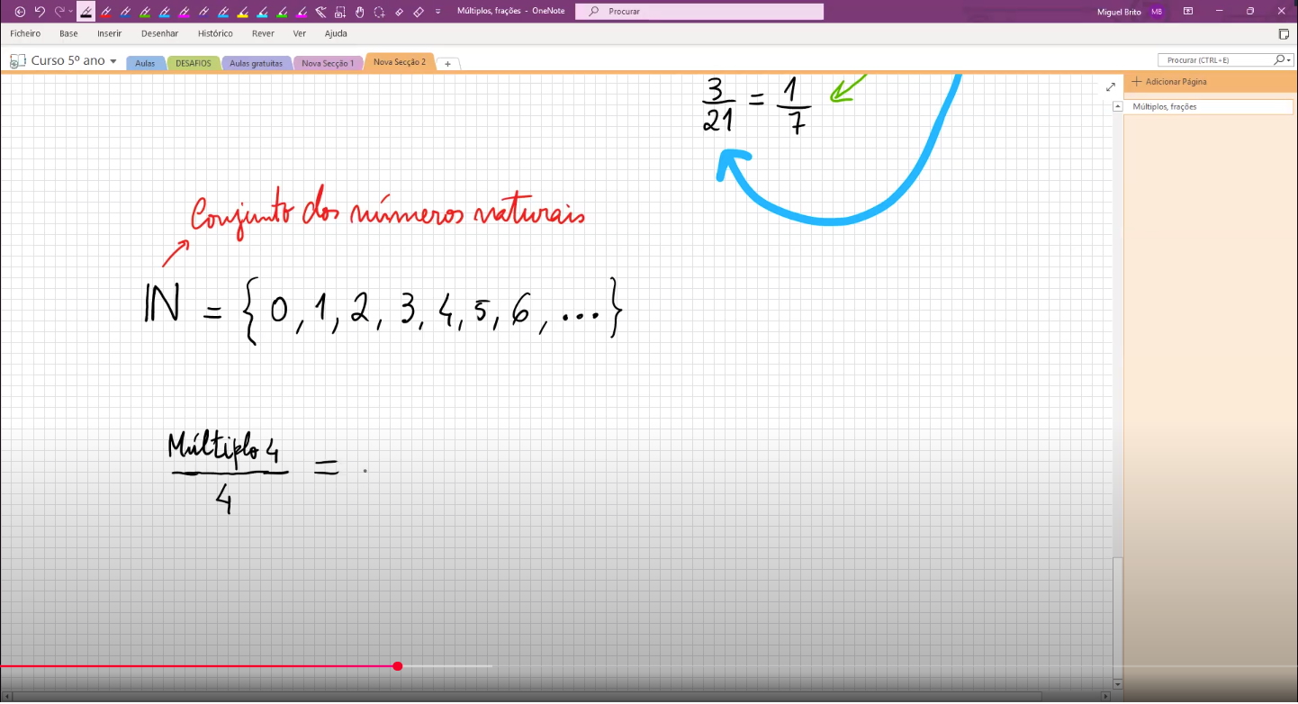Viewport: 1298px width, 704px height.
Task: Select the cyan highlighter
Action: tap(262, 12)
